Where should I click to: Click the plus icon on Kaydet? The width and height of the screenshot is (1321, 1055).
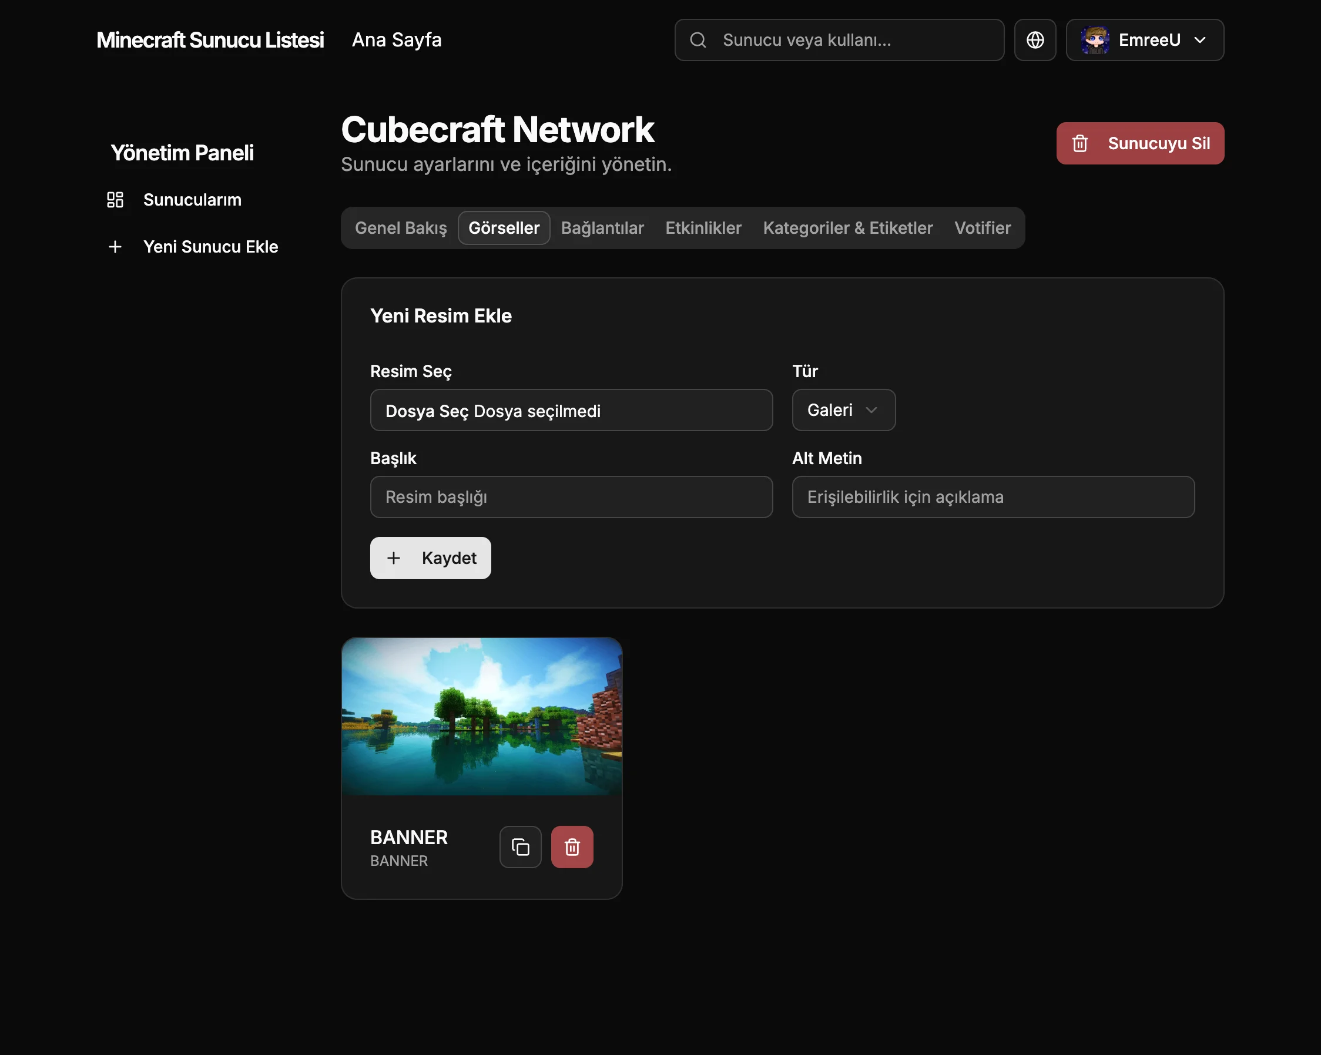click(x=393, y=558)
